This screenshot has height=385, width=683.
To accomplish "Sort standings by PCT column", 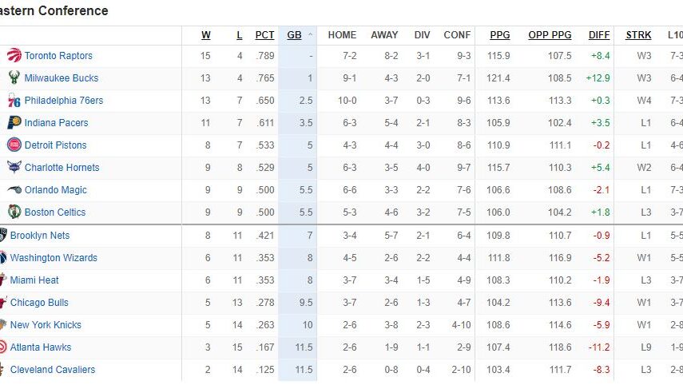I will click(264, 35).
